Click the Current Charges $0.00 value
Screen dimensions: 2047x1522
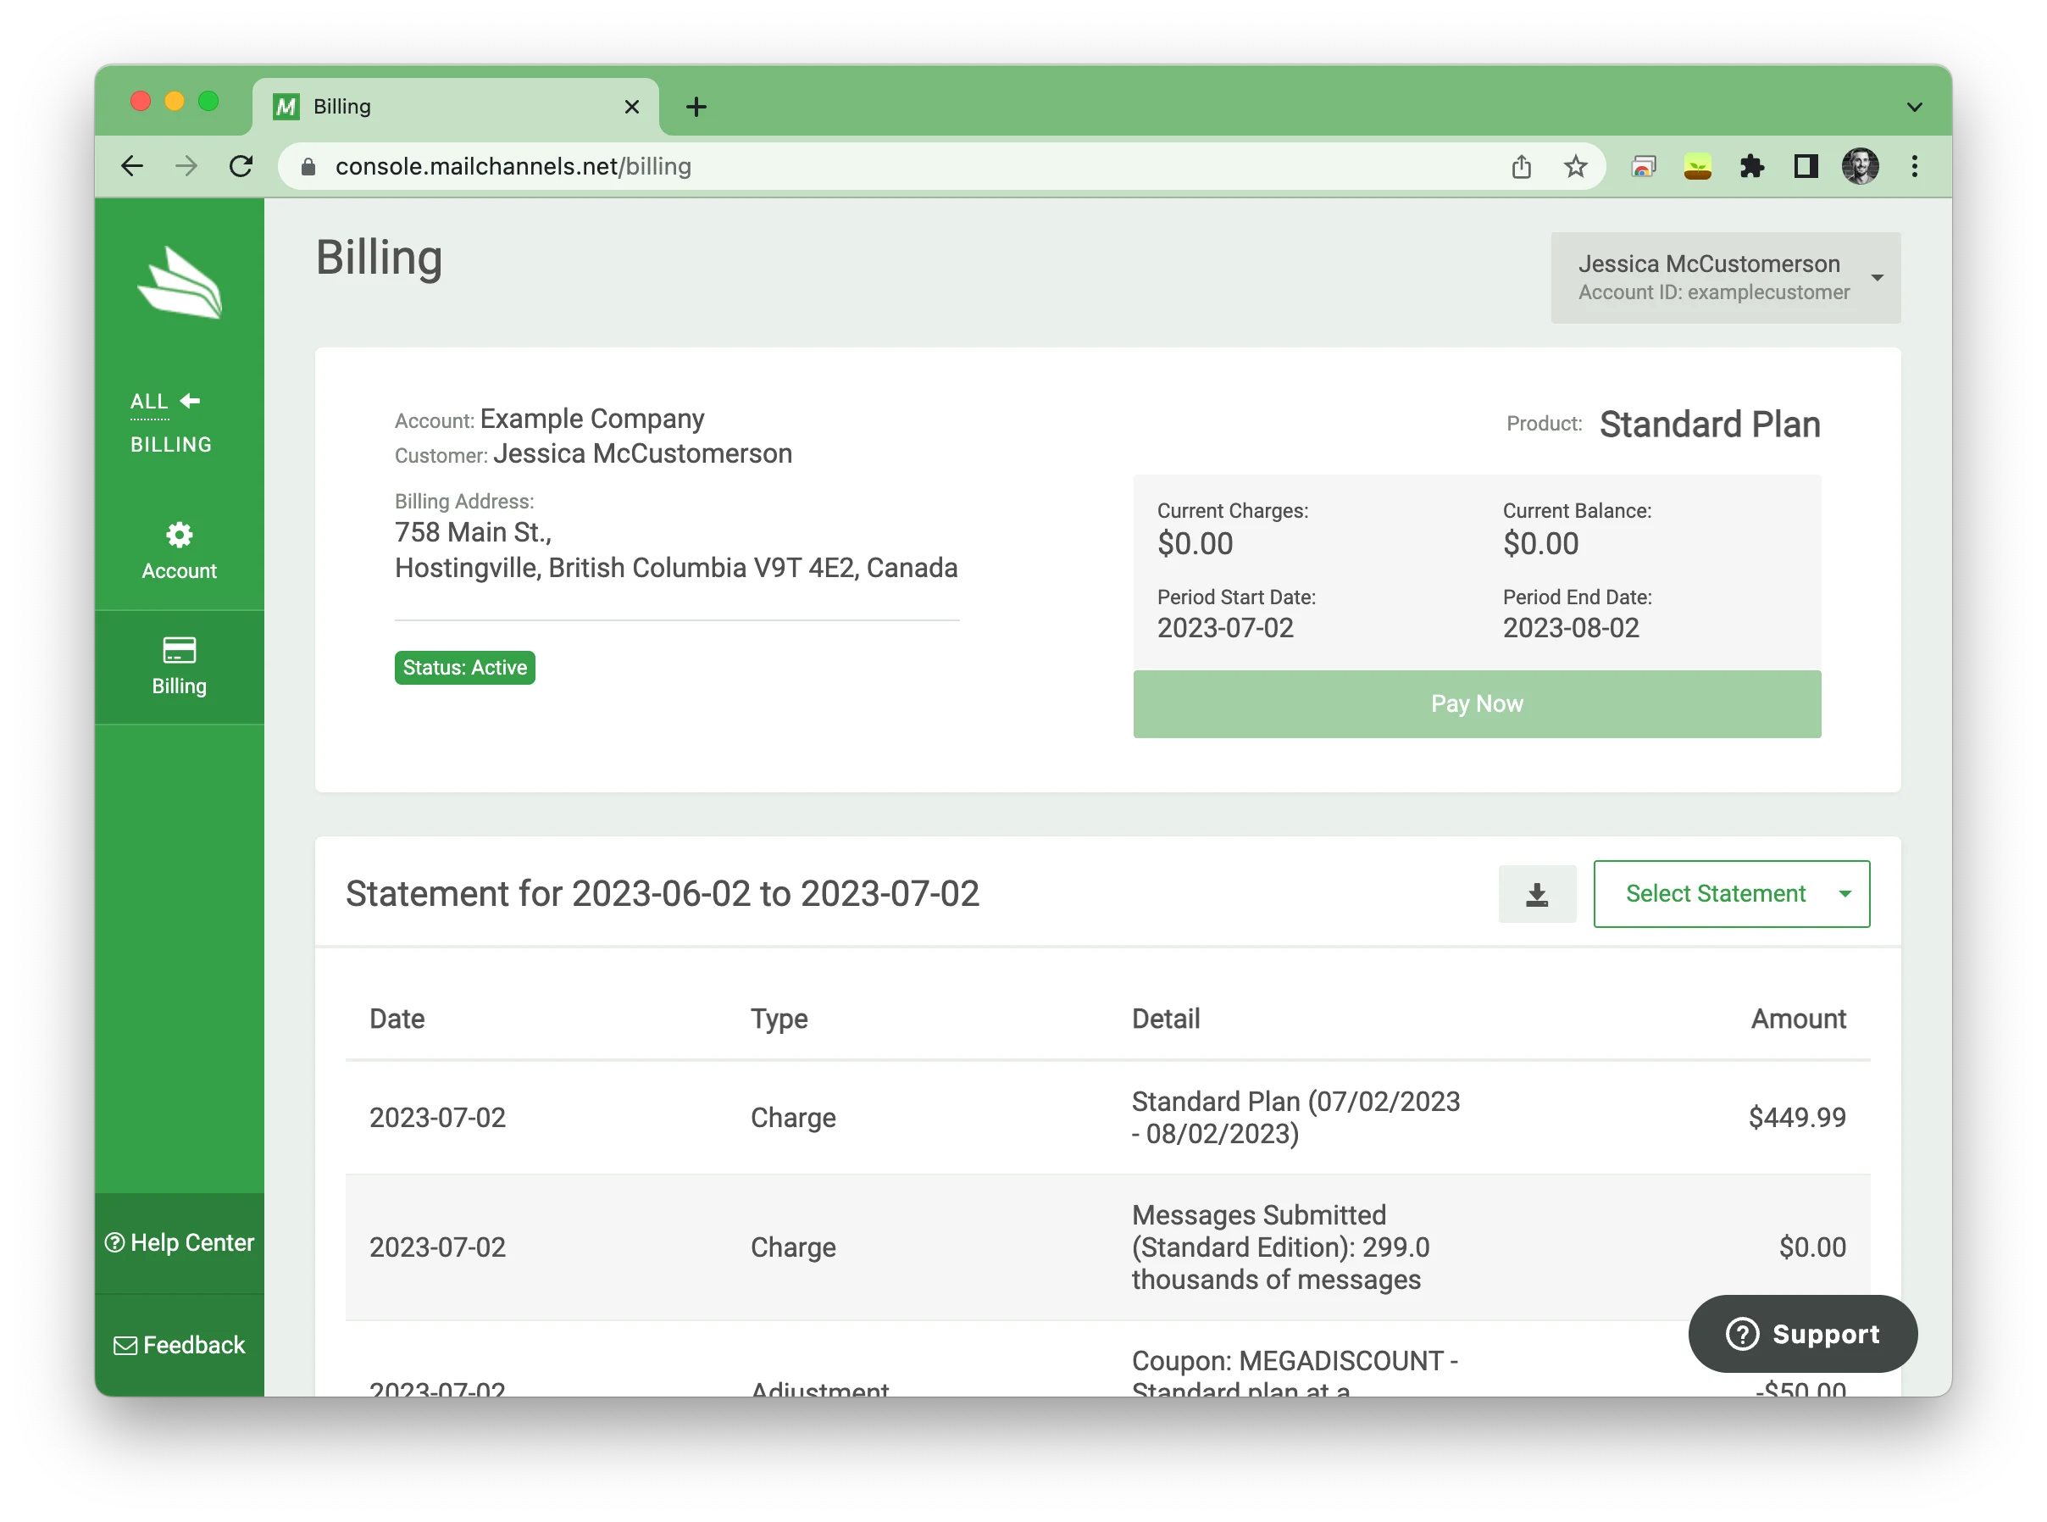(1195, 543)
